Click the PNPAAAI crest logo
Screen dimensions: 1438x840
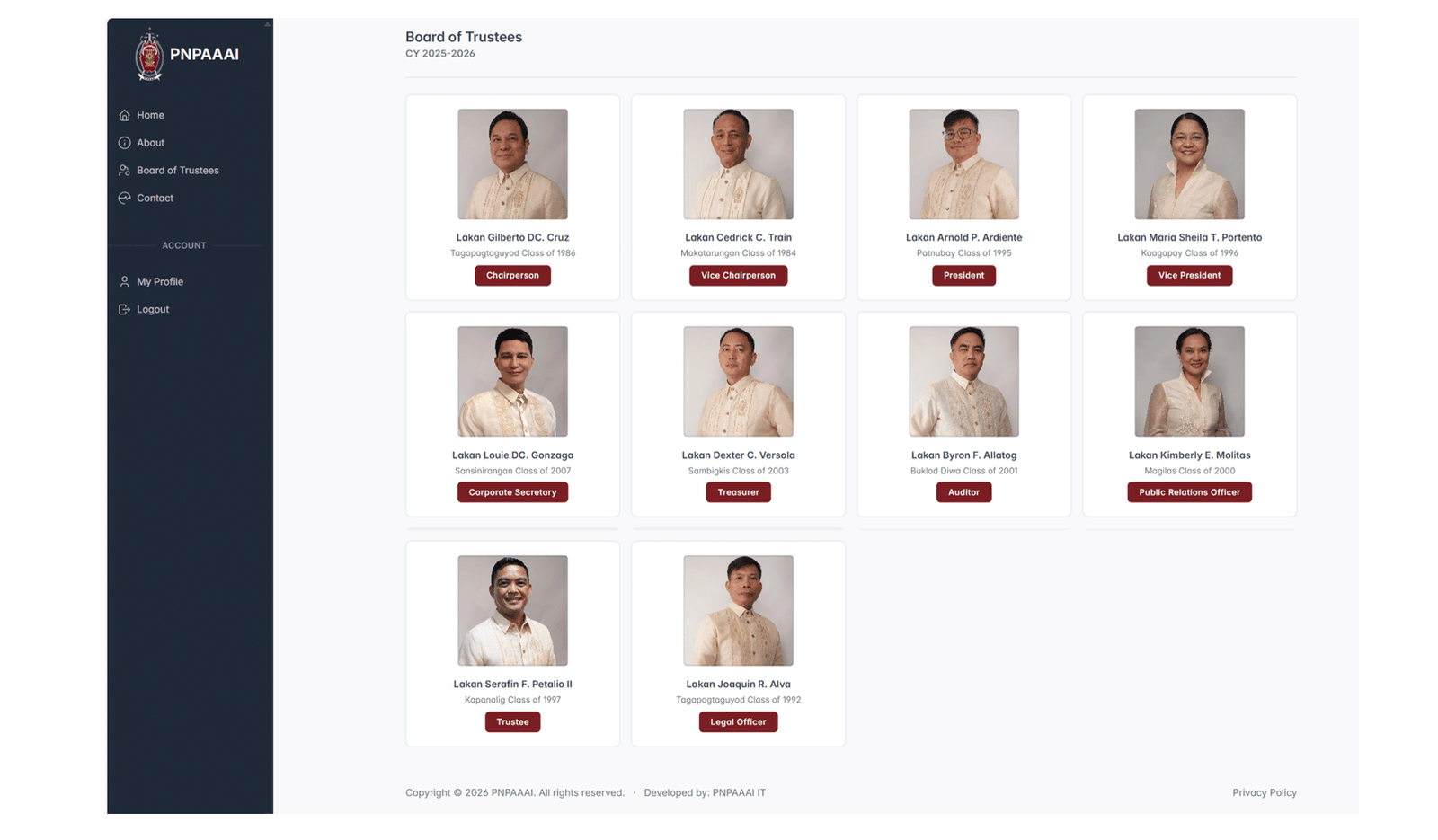click(149, 54)
